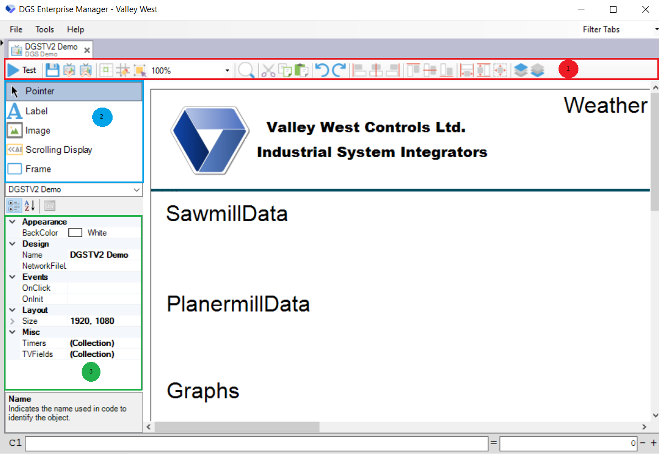Click the blue floppy disk Save icon
Image resolution: width=659 pixels, height=454 pixels.
click(52, 70)
